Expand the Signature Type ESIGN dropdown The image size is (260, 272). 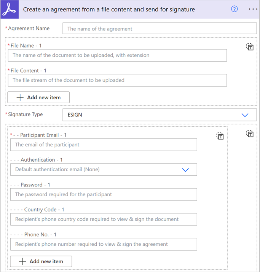(245, 115)
